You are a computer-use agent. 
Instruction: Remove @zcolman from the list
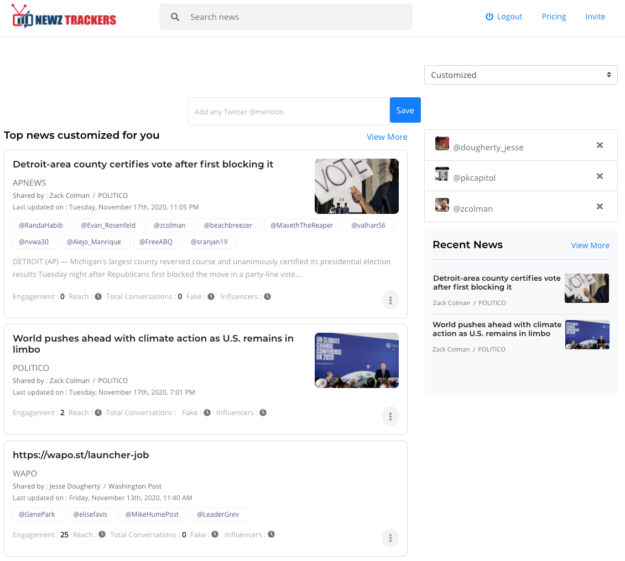pyautogui.click(x=600, y=206)
